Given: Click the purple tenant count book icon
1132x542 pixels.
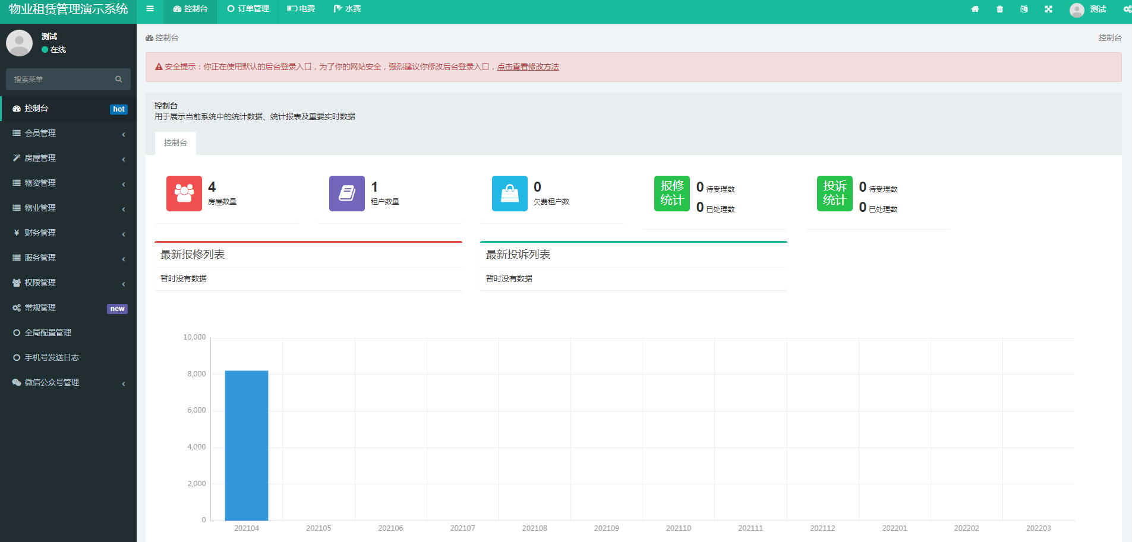Looking at the screenshot, I should point(346,194).
